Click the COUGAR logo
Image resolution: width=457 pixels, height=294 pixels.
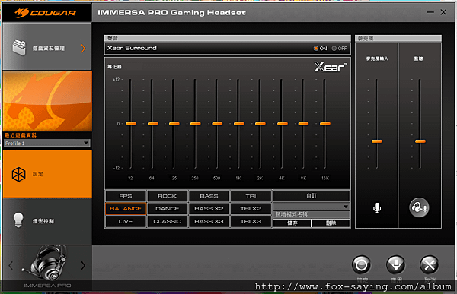[x=46, y=12]
